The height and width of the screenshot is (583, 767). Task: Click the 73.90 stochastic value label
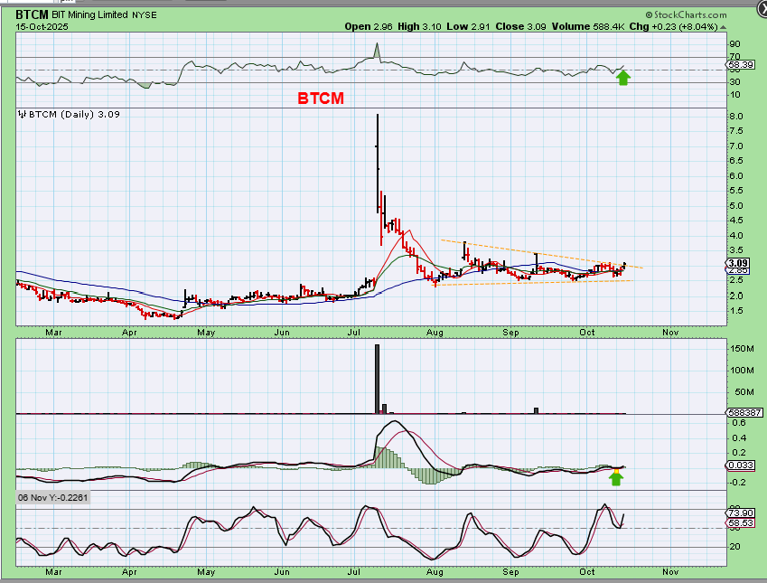tap(741, 512)
